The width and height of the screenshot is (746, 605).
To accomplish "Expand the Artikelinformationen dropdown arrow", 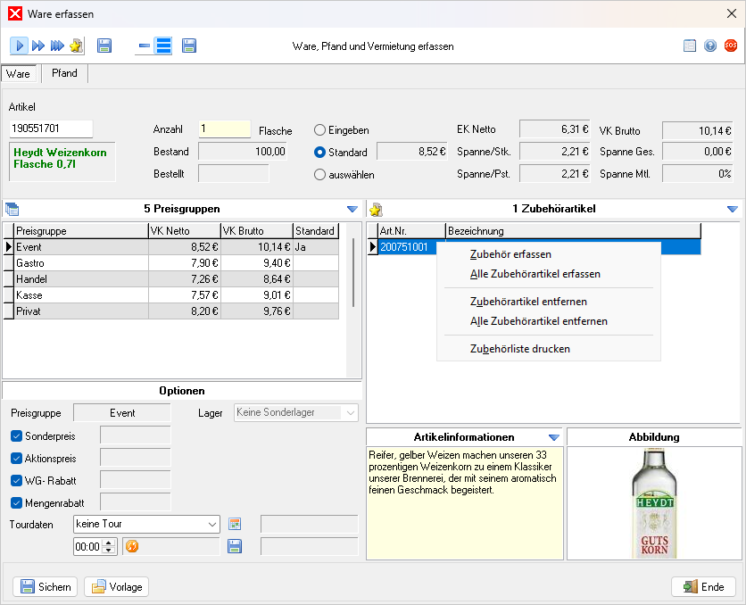I will coord(554,437).
